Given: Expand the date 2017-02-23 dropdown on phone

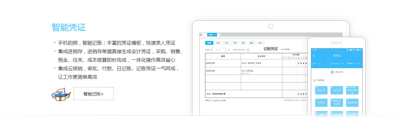Looking at the screenshot, I should (x=343, y=63).
